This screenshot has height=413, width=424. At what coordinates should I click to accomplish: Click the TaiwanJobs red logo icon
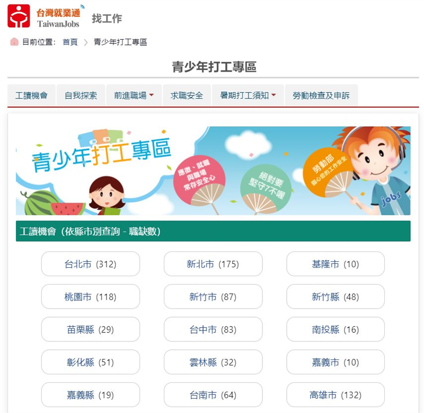tap(19, 16)
